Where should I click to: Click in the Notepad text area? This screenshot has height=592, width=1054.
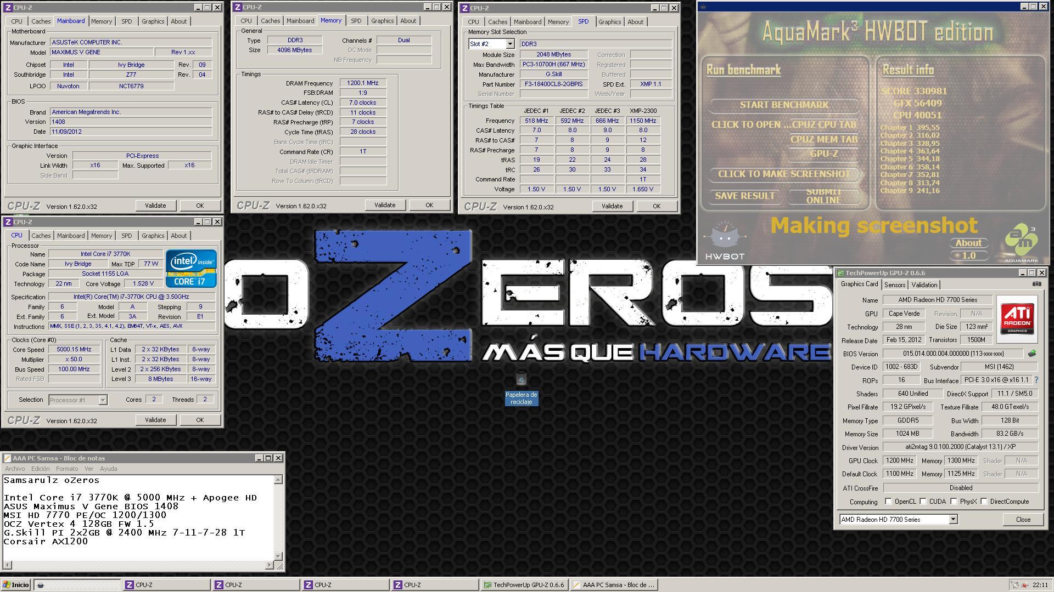138,517
